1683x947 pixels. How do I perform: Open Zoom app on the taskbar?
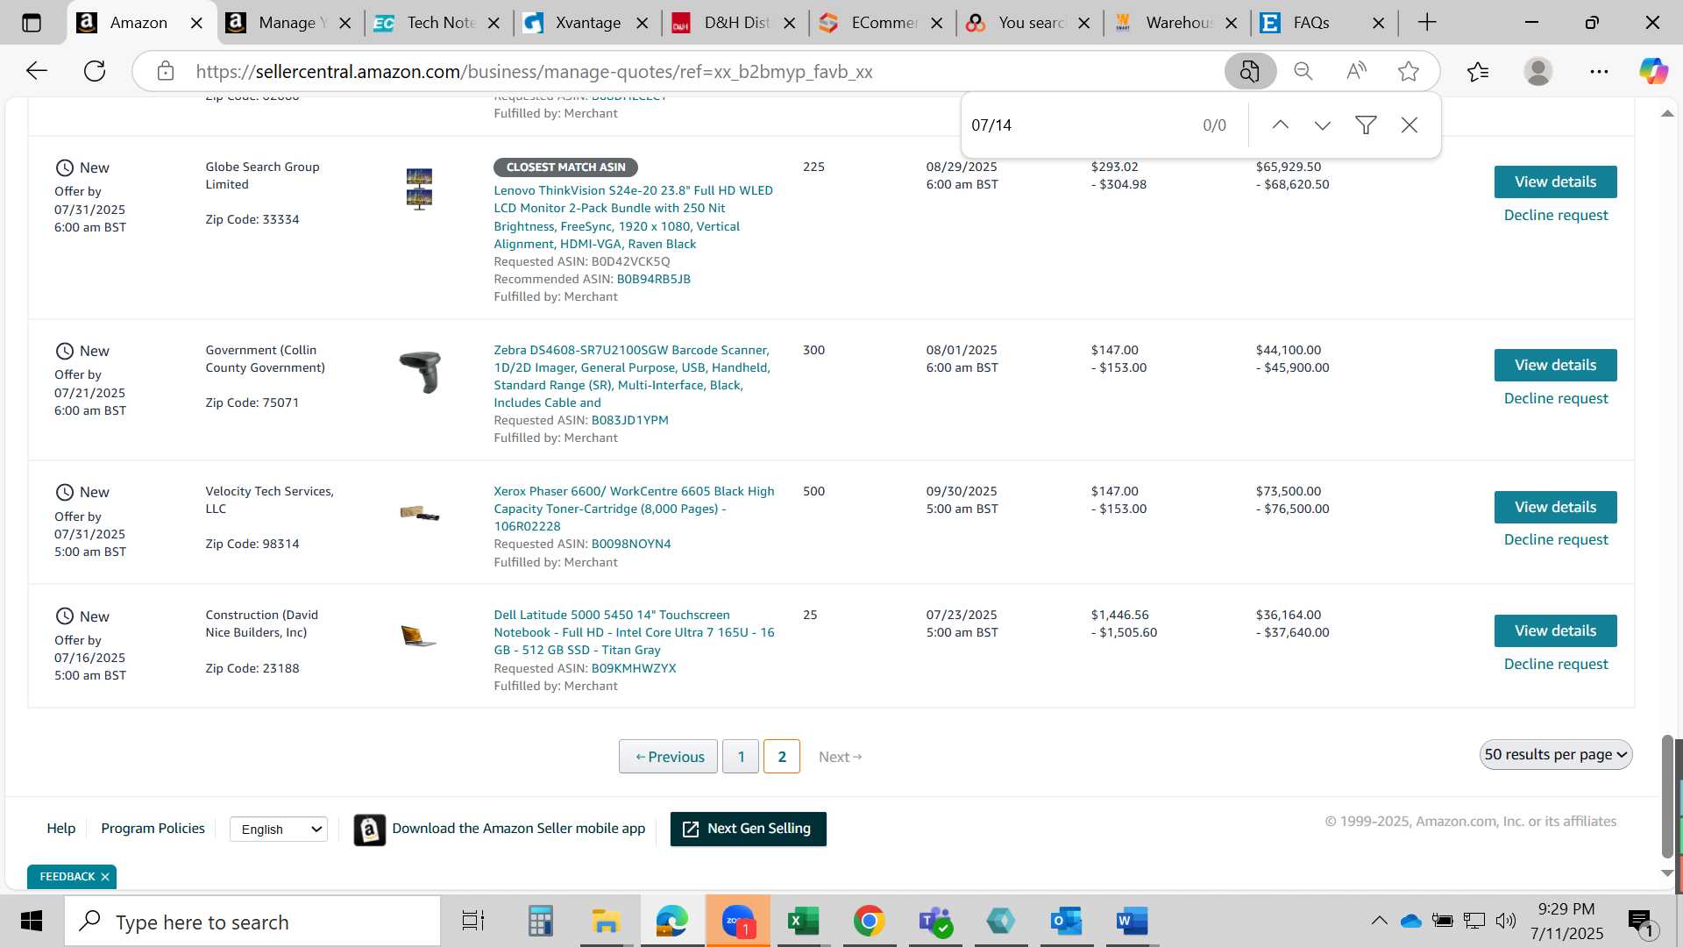click(x=738, y=921)
